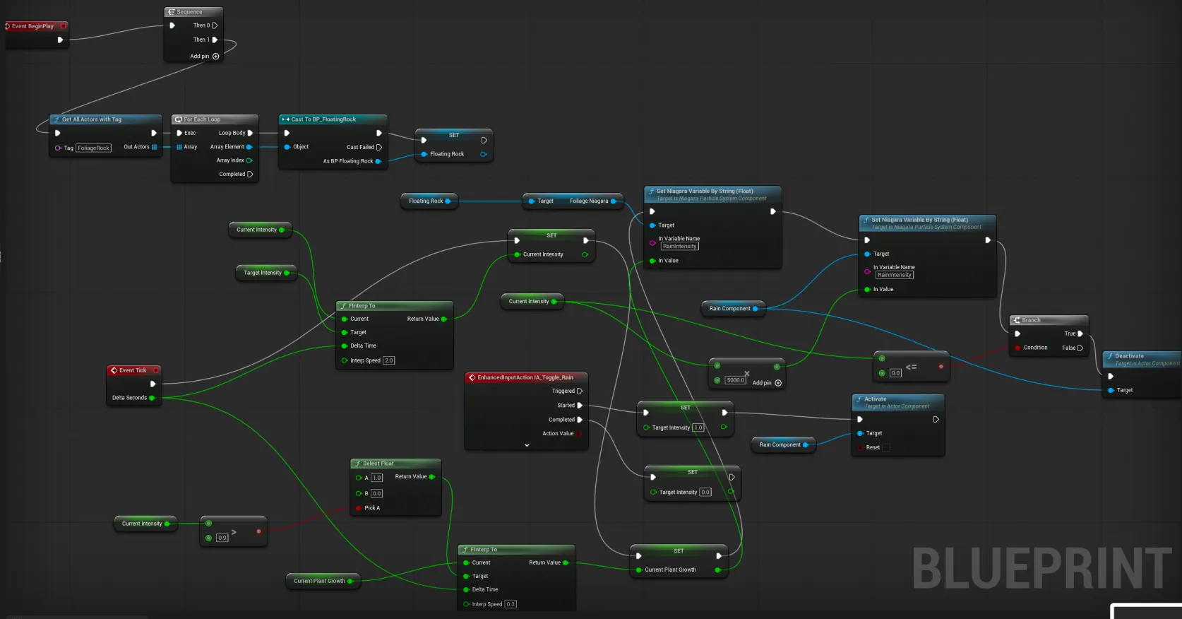The image size is (1182, 619).
Task: Click the Event BeginPlay red delegate pin
Action: [63, 26]
